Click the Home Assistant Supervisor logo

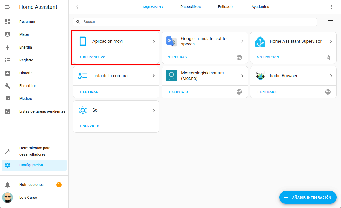pos(260,41)
